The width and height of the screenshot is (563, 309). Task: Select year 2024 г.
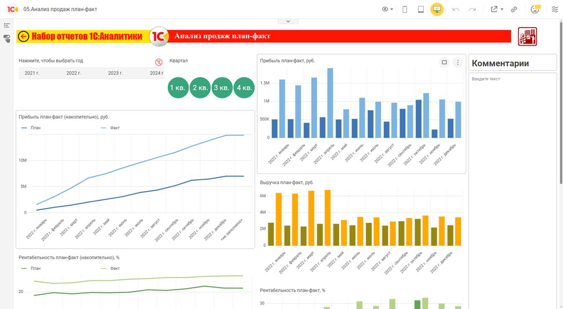[157, 73]
